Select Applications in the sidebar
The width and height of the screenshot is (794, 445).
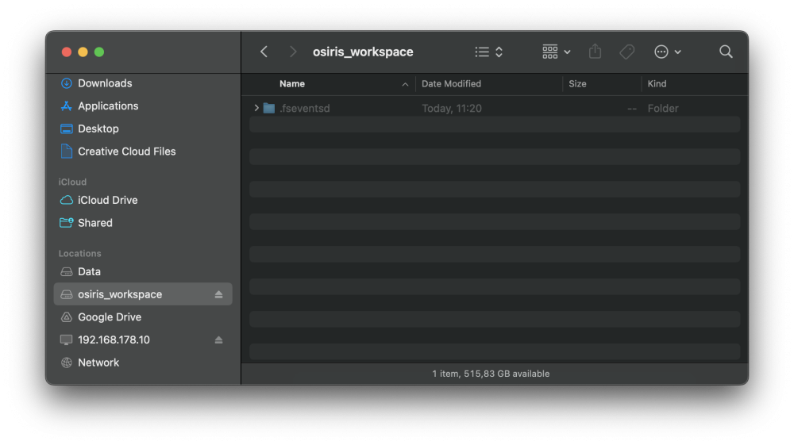[108, 106]
